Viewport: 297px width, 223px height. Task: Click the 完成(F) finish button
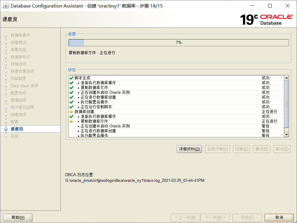tap(247, 218)
